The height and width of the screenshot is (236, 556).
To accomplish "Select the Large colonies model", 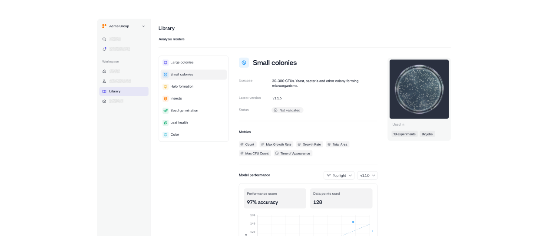I will pyautogui.click(x=194, y=62).
